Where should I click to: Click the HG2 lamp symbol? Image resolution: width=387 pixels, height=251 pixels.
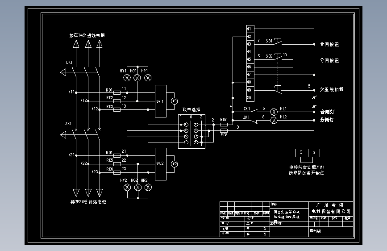click(x=138, y=188)
